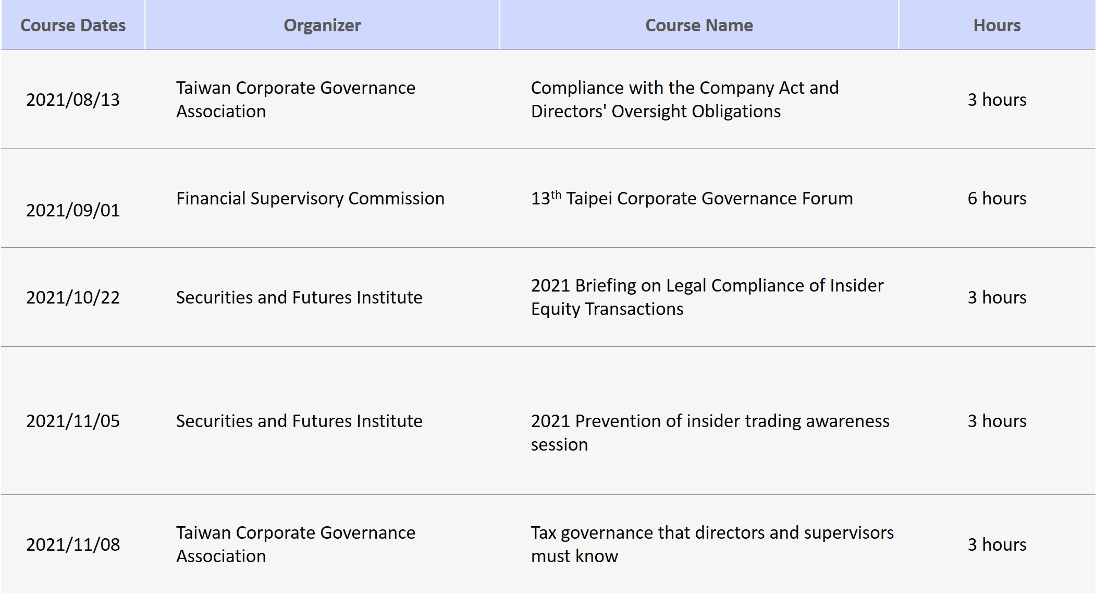The height and width of the screenshot is (594, 1096).
Task: Select the Hours column header
Action: (x=996, y=25)
